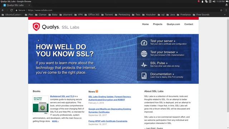The height and width of the screenshot is (129, 229).
Task: Open the Java bookmark folder
Action: pos(171,15)
